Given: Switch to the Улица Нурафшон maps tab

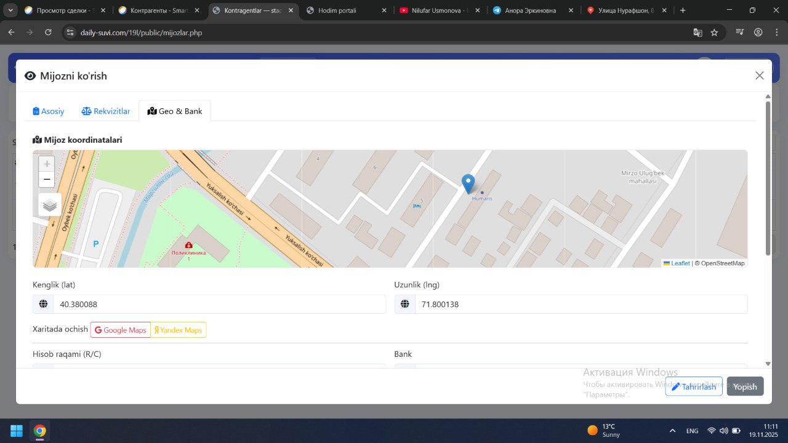Looking at the screenshot, I should (x=627, y=10).
